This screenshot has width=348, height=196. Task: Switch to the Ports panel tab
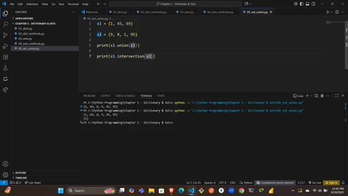point(161,96)
